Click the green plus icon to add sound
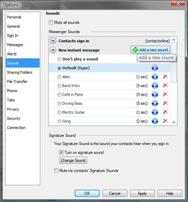Viewport: 188px width, 202px height. (x=135, y=50)
